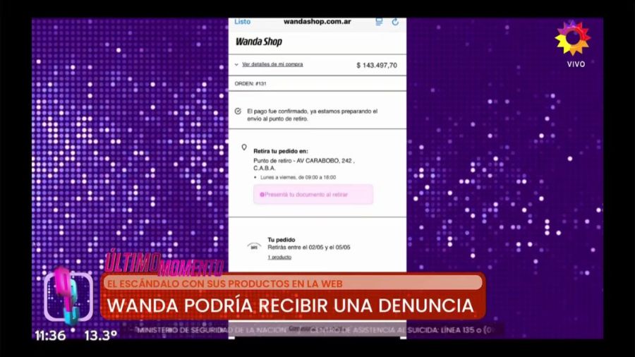Click the reload page icon
This screenshot has width=635, height=357.
395,22
